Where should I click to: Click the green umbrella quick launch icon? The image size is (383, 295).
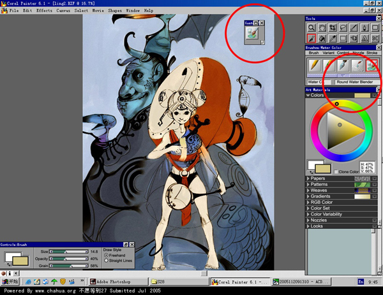click(54, 282)
